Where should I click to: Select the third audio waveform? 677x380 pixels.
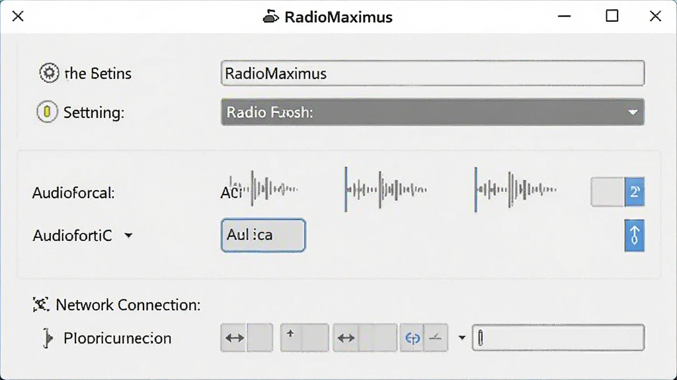tap(515, 189)
